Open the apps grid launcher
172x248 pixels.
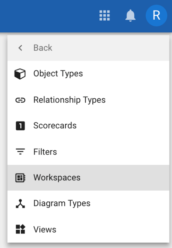point(104,16)
